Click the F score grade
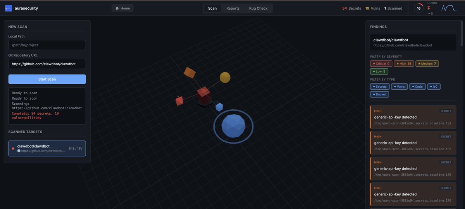Image resolution: width=465 pixels, height=209 pixels. click(x=429, y=8)
